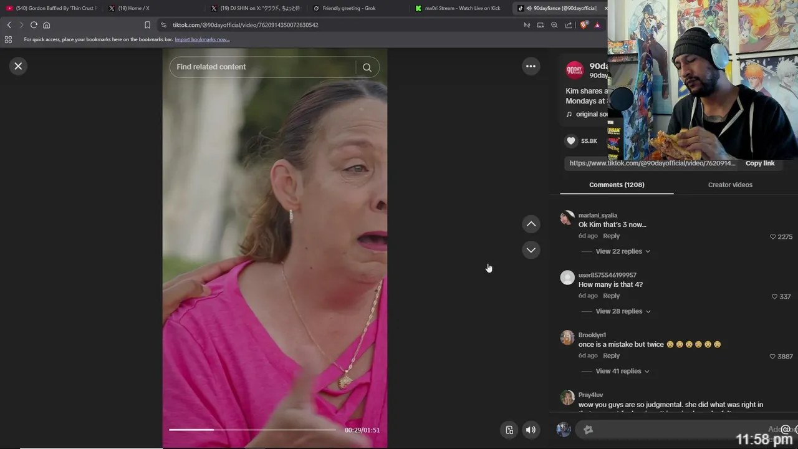Switch to the DJ SHIN on X tab
Viewport: 798px width, 449px height.
[x=256, y=8]
